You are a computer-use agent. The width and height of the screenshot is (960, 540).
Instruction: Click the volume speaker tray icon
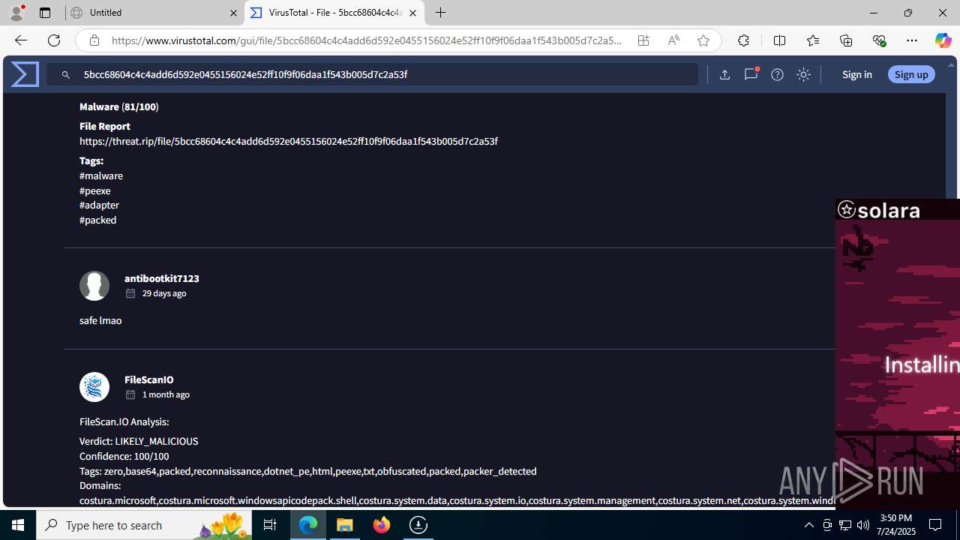click(863, 525)
